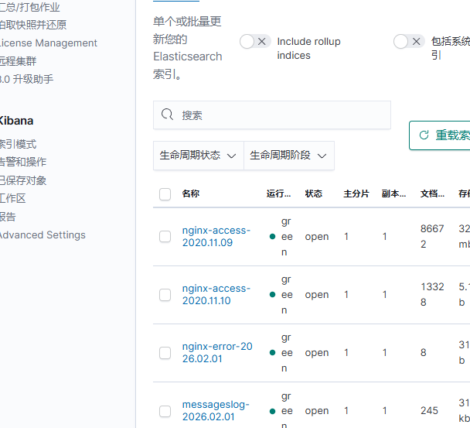Click the 重载索引 button

[x=439, y=135]
